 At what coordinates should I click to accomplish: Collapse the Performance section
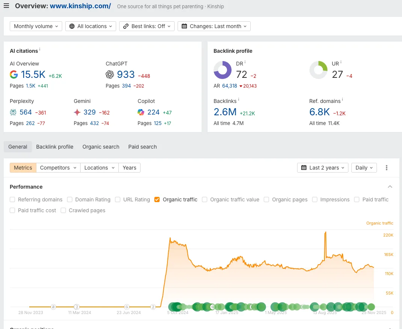click(x=390, y=187)
